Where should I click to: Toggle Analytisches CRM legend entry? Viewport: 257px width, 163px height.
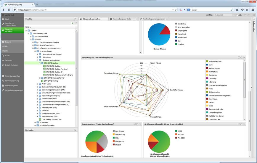pyautogui.click(x=214, y=62)
